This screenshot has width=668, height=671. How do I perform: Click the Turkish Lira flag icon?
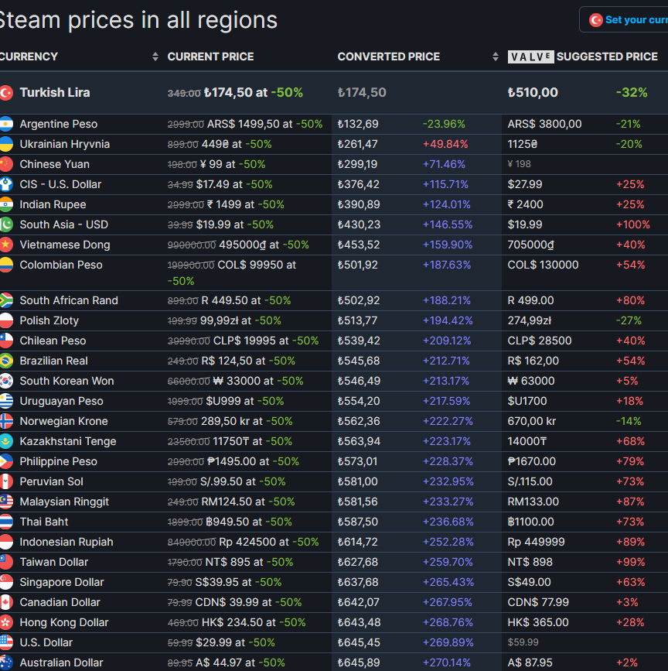[6, 92]
